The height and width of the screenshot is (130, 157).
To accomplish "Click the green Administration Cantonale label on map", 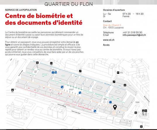I will pyautogui.click(x=45, y=74).
